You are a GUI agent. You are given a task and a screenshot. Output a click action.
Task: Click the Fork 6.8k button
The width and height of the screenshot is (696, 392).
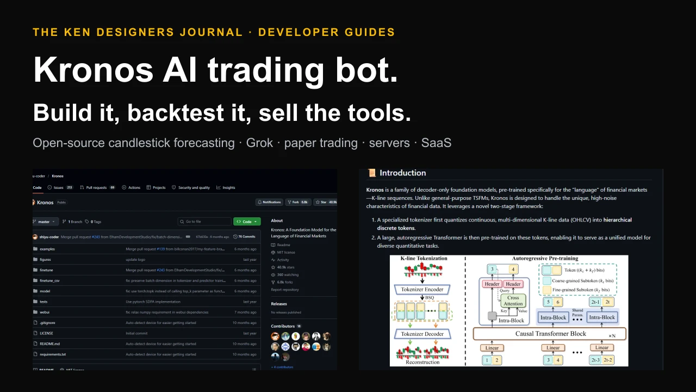298,202
